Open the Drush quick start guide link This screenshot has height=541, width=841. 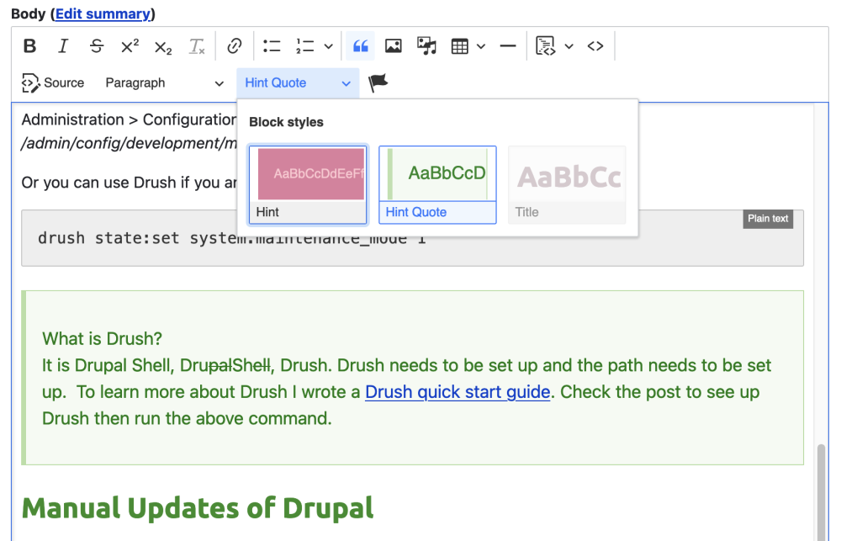click(458, 392)
